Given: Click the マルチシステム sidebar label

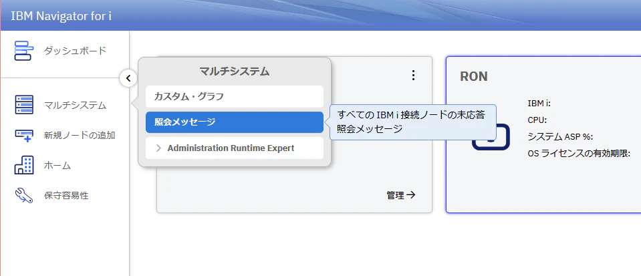Looking at the screenshot, I should tap(76, 105).
